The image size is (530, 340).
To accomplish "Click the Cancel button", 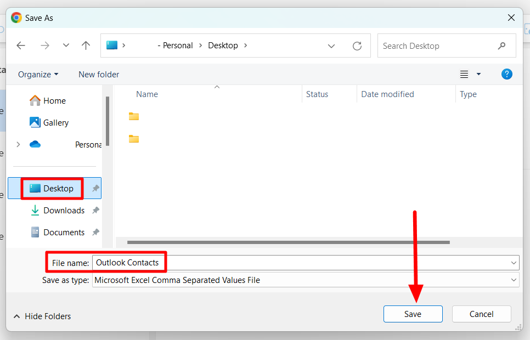I will point(481,314).
